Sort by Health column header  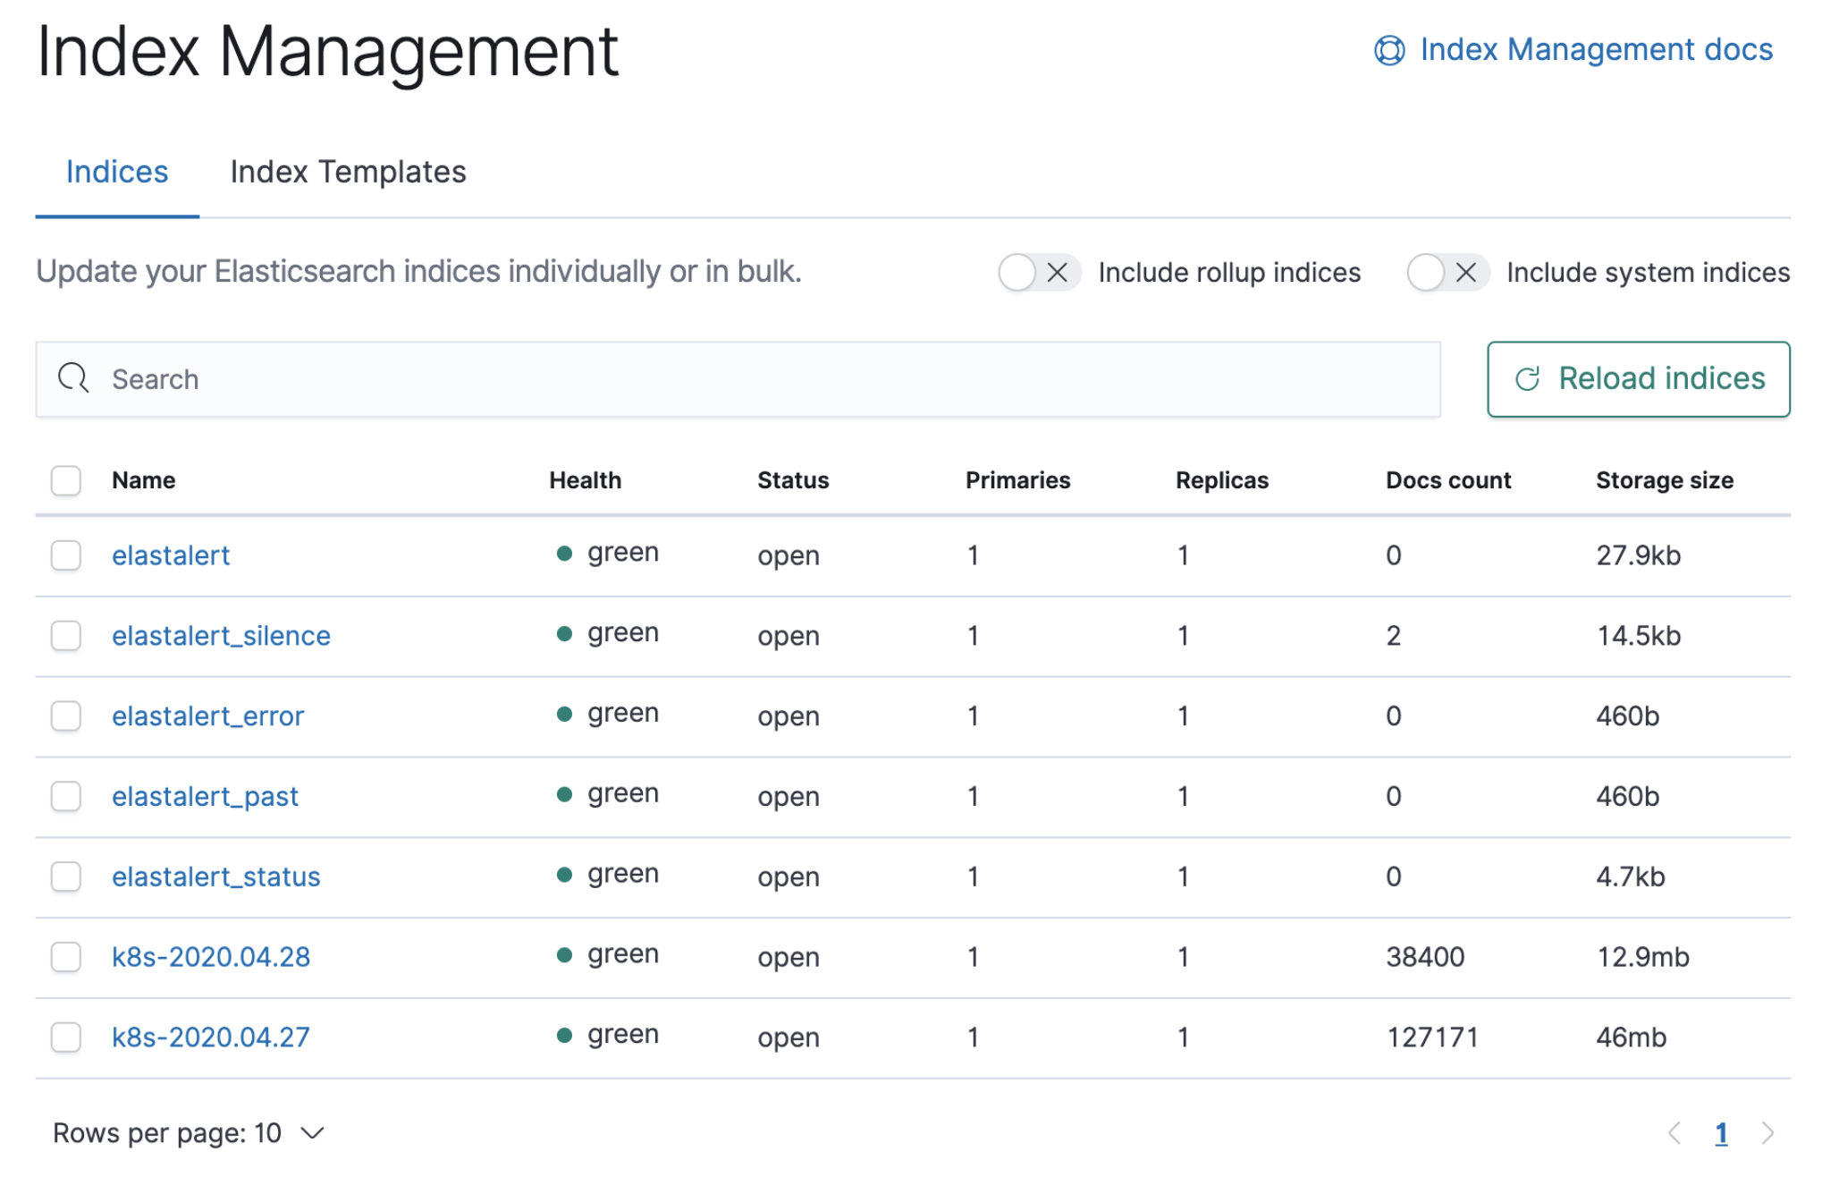point(585,480)
